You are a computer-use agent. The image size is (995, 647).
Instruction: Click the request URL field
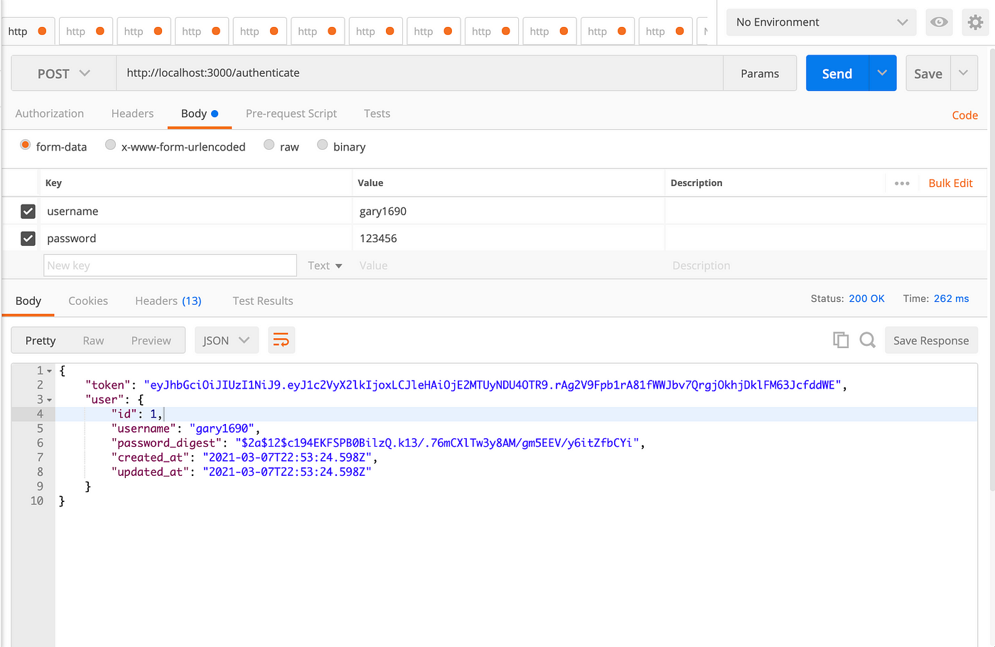(419, 73)
